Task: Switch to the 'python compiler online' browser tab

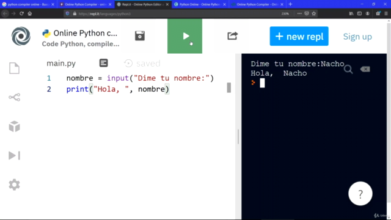Action: pyautogui.click(x=29, y=4)
